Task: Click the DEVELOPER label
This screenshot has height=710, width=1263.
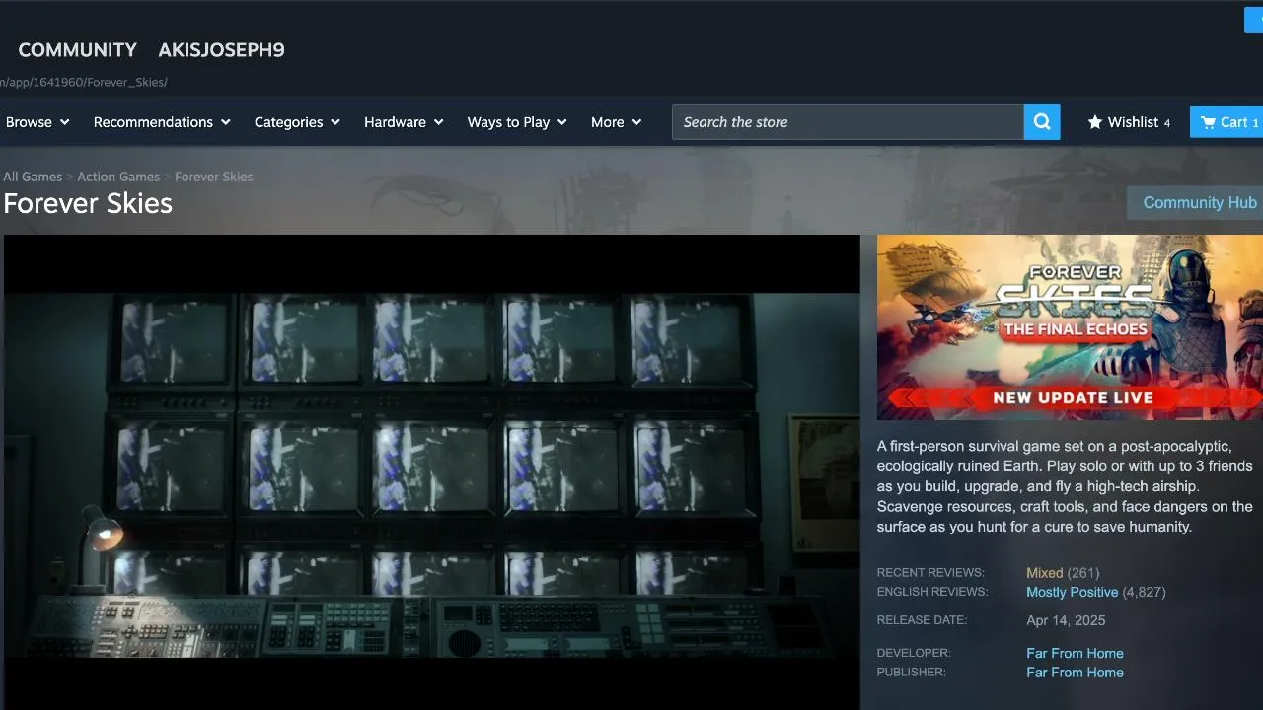Action: tap(914, 653)
